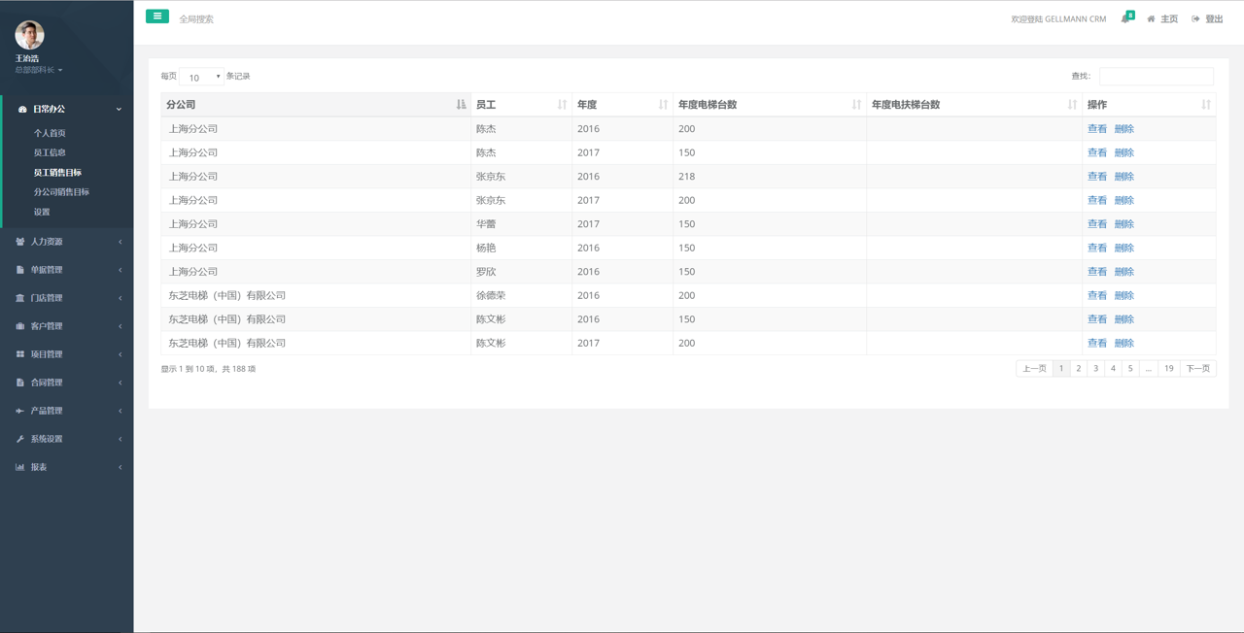The image size is (1244, 633).
Task: Select 员工信息 in the sidebar
Action: [50, 152]
